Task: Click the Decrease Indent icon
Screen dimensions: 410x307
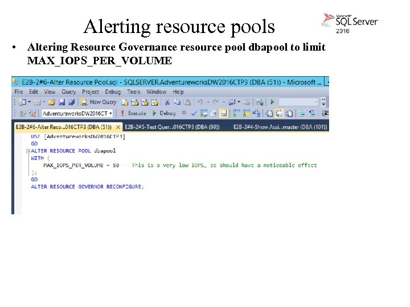Action: pos(325,113)
